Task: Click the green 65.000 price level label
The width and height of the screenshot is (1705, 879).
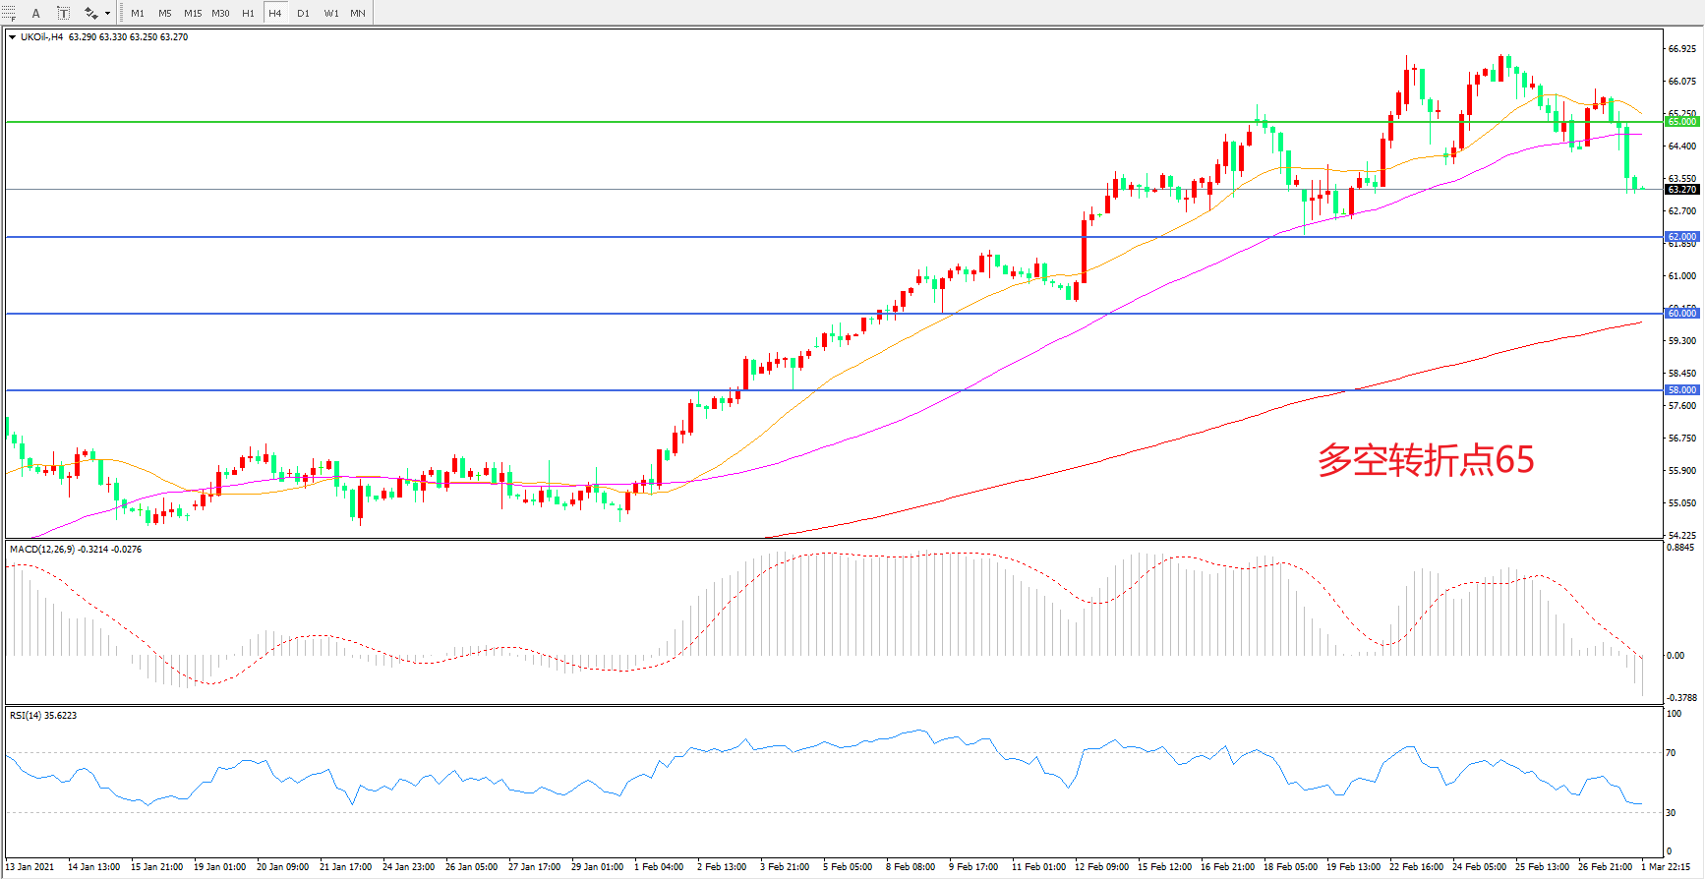Action: (x=1681, y=122)
